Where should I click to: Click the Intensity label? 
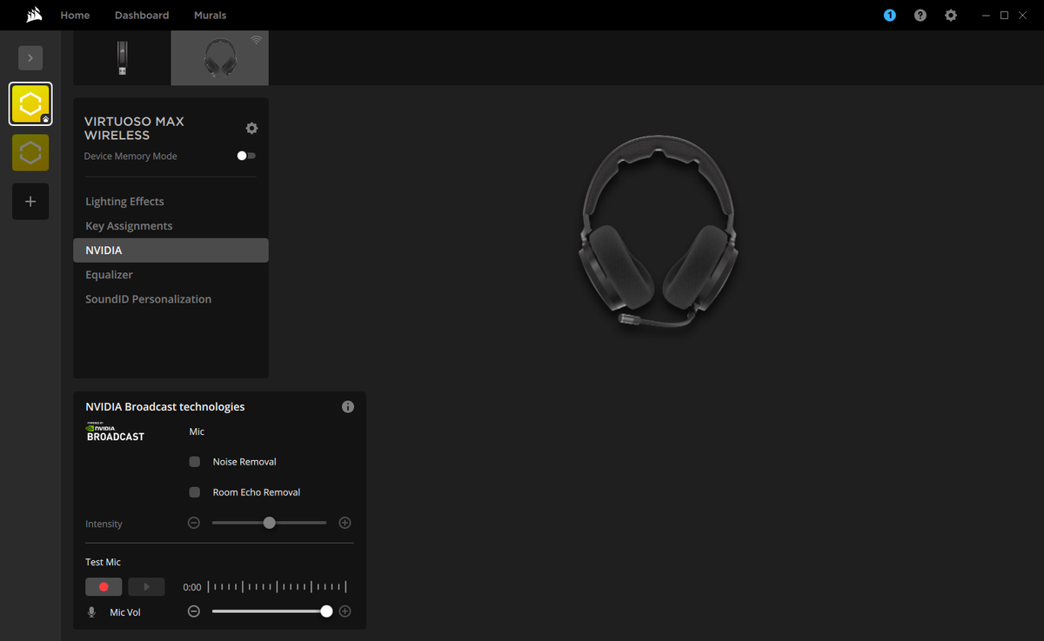[x=104, y=524]
